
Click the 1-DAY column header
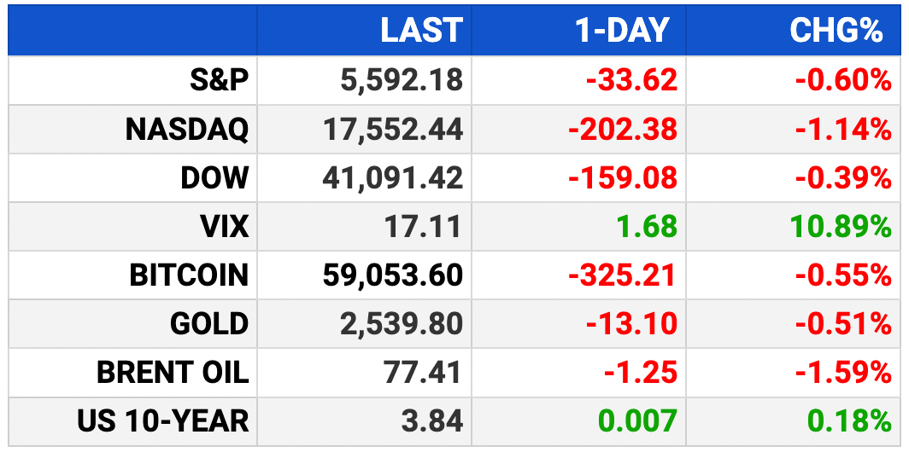pyautogui.click(x=622, y=30)
